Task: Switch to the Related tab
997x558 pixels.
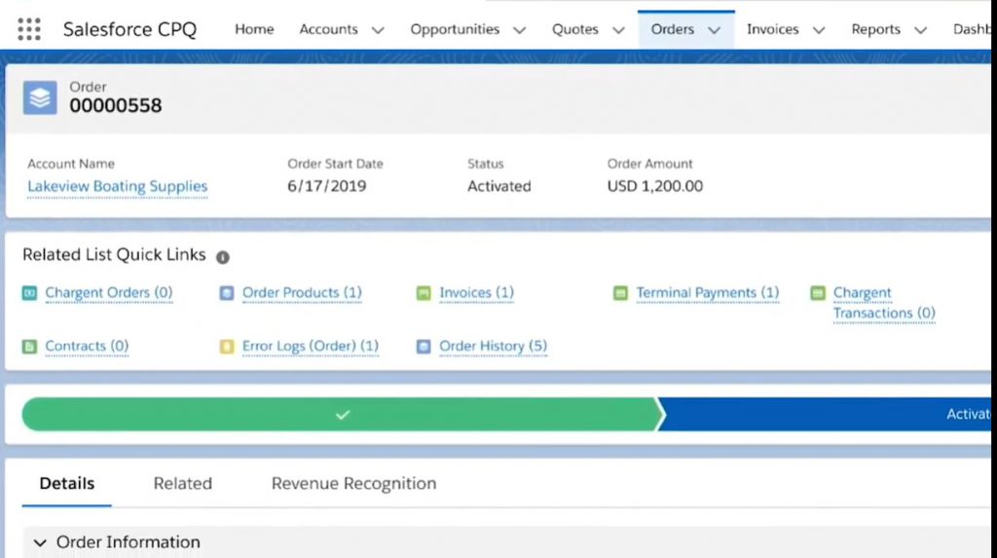Action: click(x=182, y=484)
